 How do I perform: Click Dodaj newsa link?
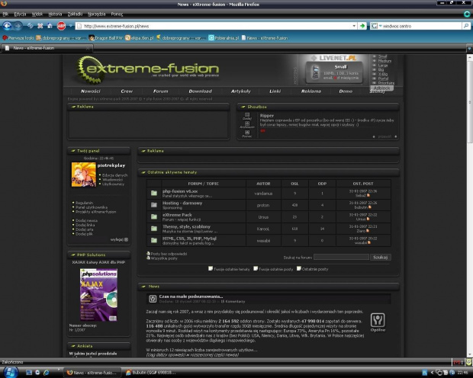[86, 220]
